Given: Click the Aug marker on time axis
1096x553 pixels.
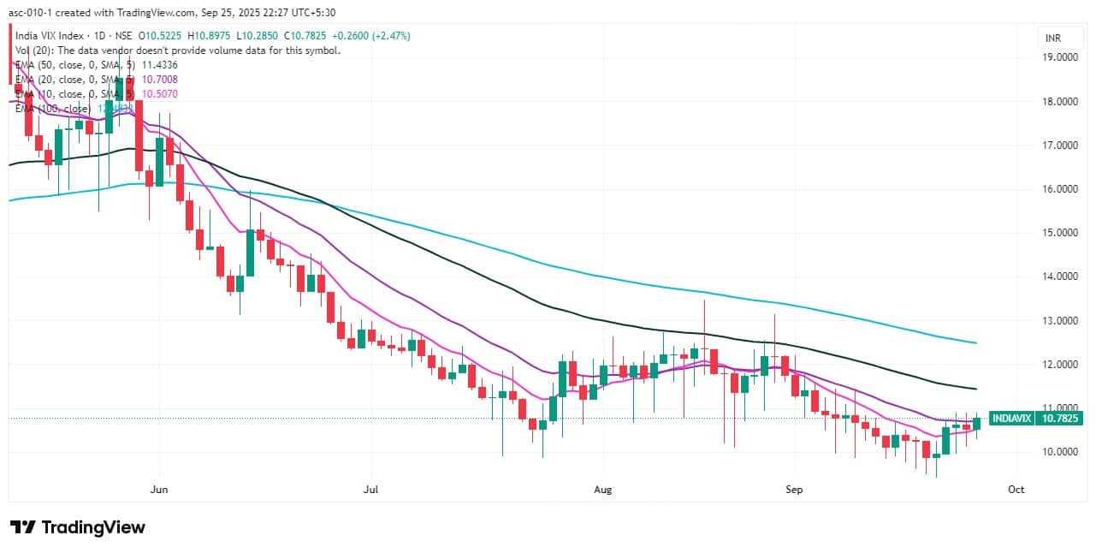Looking at the screenshot, I should click(x=602, y=491).
